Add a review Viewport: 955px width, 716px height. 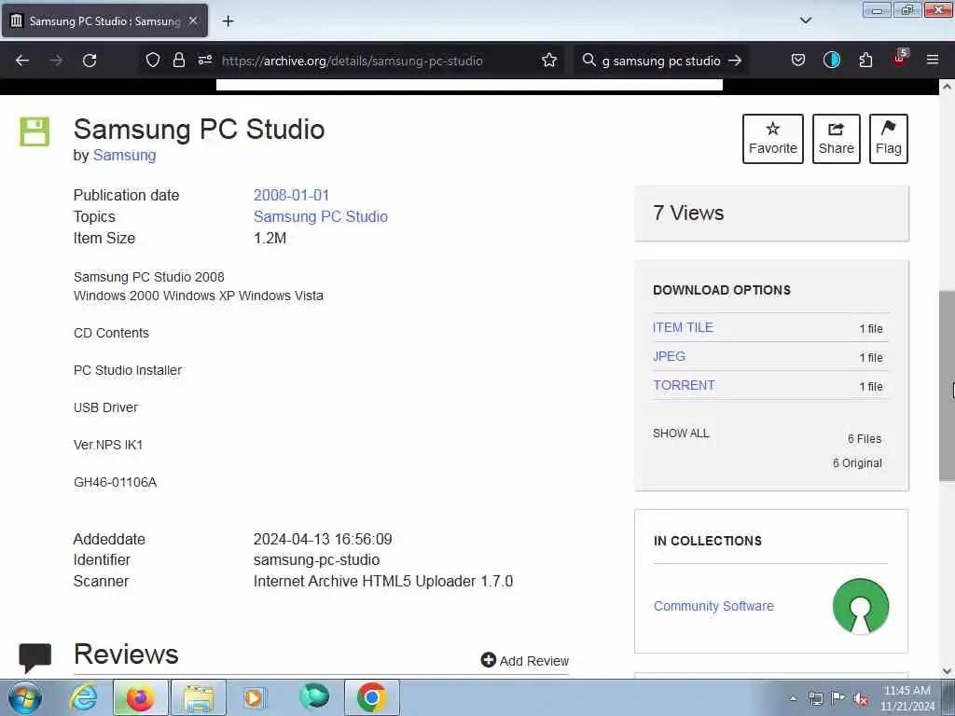point(525,661)
